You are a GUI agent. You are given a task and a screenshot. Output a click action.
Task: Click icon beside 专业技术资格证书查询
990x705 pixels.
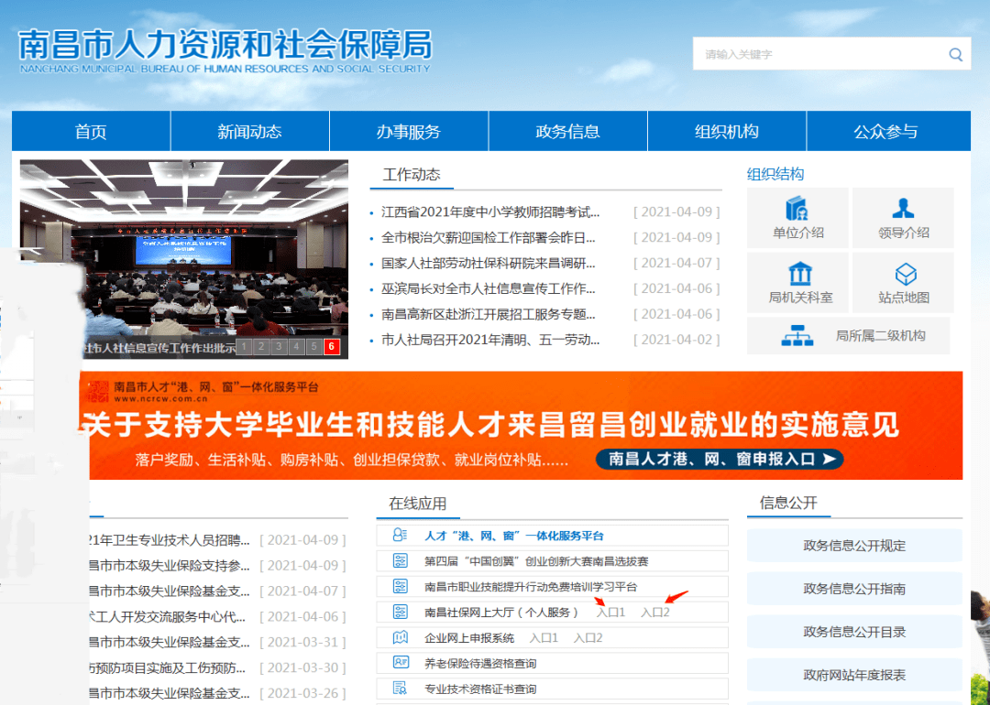[x=400, y=689]
